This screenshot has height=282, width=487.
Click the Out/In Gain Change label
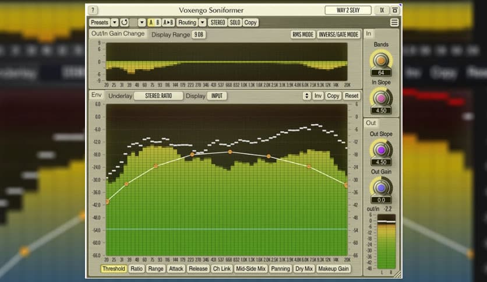(x=118, y=34)
